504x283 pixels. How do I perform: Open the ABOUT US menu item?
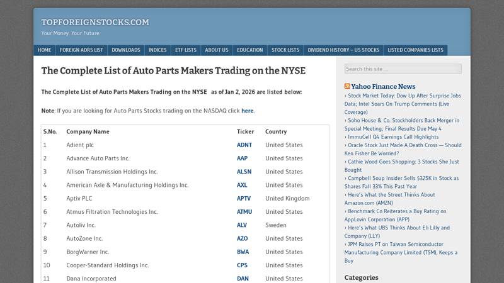click(x=217, y=50)
